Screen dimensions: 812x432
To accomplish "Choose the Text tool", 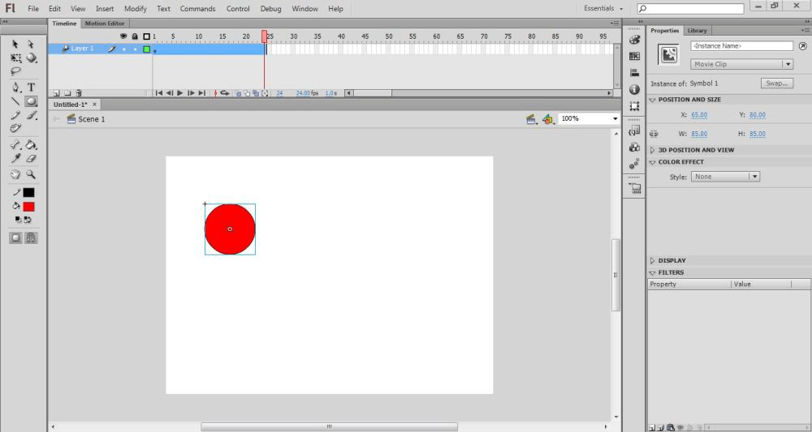I will pos(31,87).
